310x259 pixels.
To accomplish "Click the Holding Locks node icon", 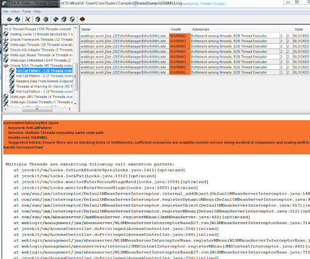I will click(6, 34).
